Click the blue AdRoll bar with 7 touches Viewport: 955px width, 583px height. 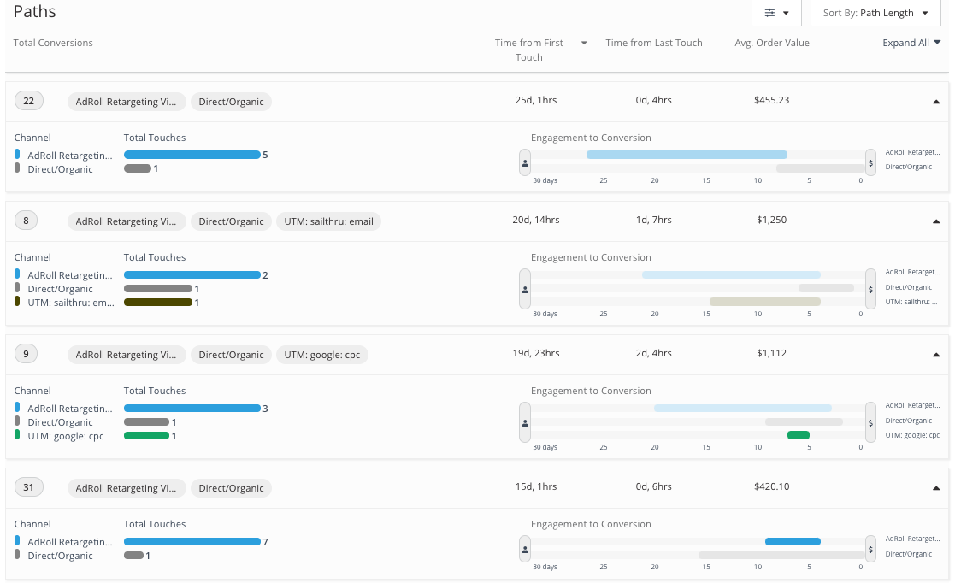192,541
